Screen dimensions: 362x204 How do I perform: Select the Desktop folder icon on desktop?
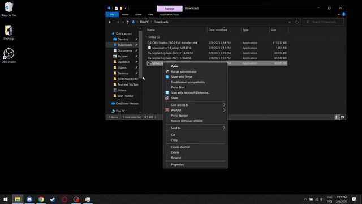(x=8, y=33)
